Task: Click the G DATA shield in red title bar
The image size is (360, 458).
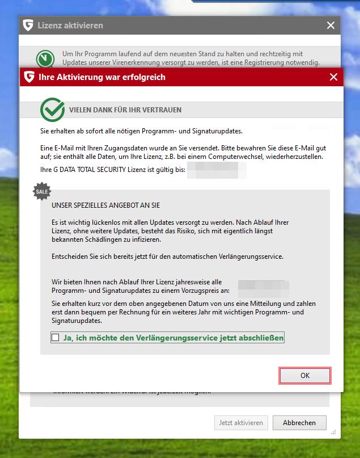Action: (x=29, y=77)
